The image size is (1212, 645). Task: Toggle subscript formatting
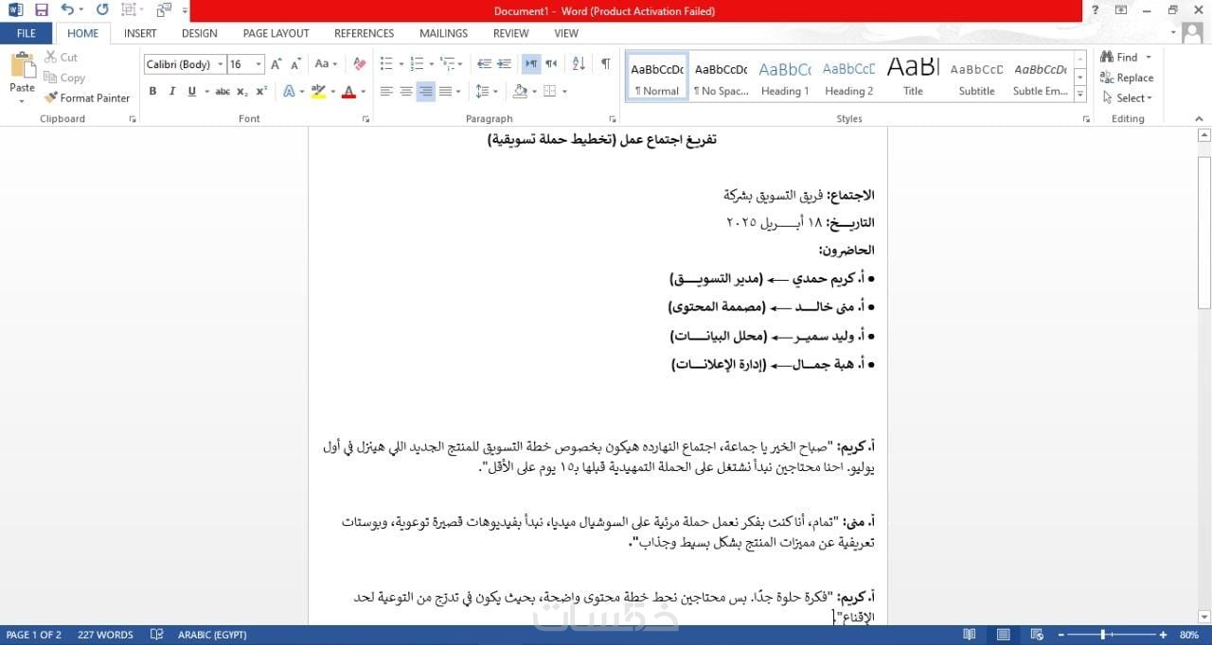242,92
